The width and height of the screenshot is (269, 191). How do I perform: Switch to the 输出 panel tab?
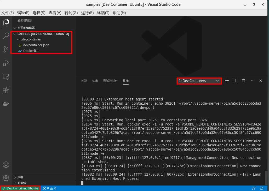coord(95,81)
